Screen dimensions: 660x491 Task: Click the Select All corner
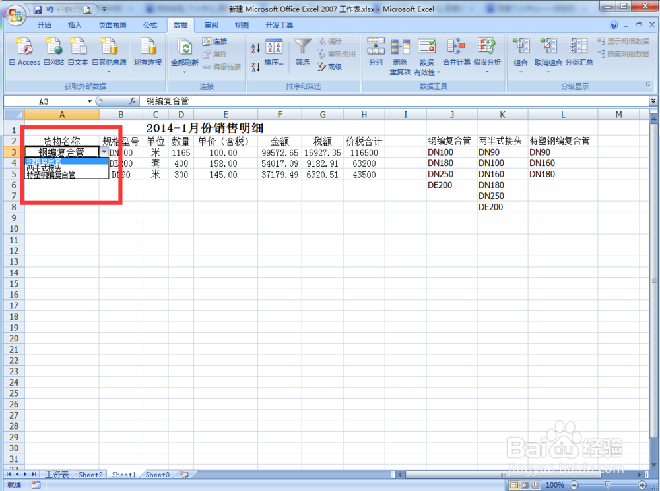click(14, 115)
